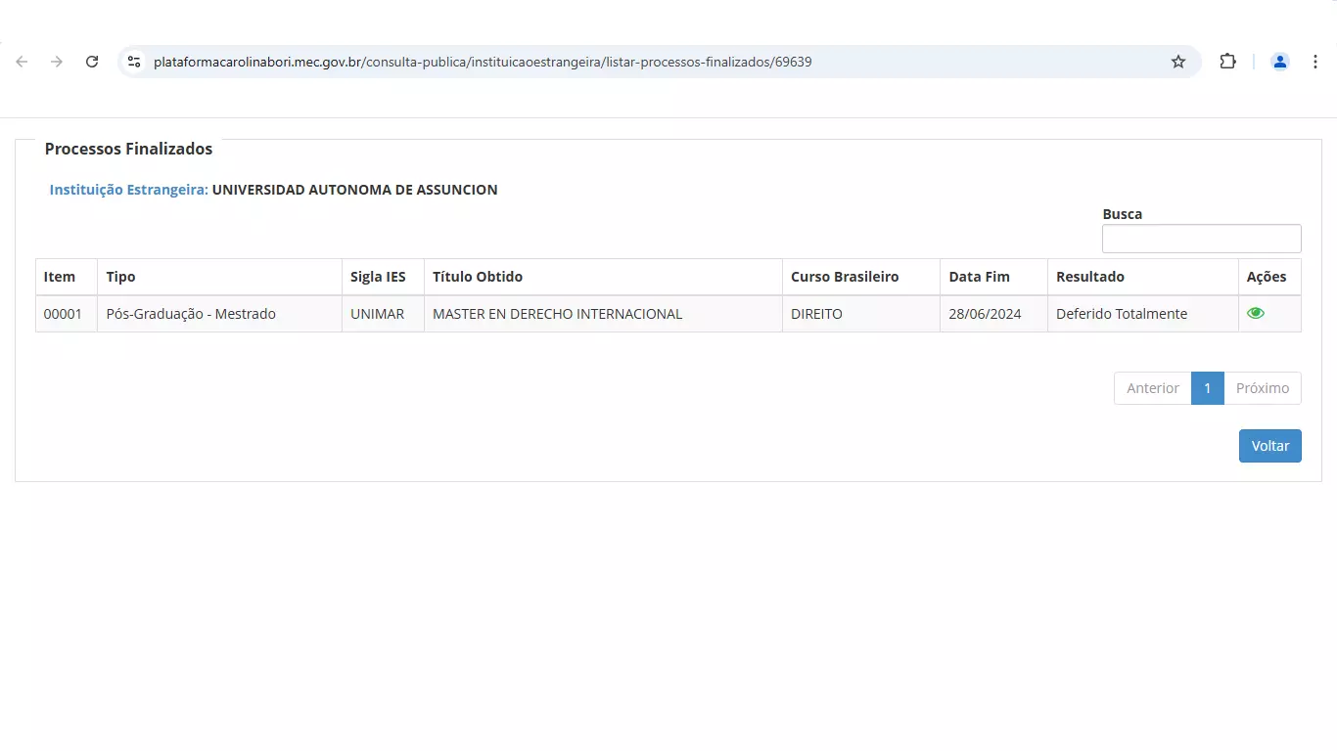
Task: Click the Busca label
Action: pyautogui.click(x=1122, y=214)
